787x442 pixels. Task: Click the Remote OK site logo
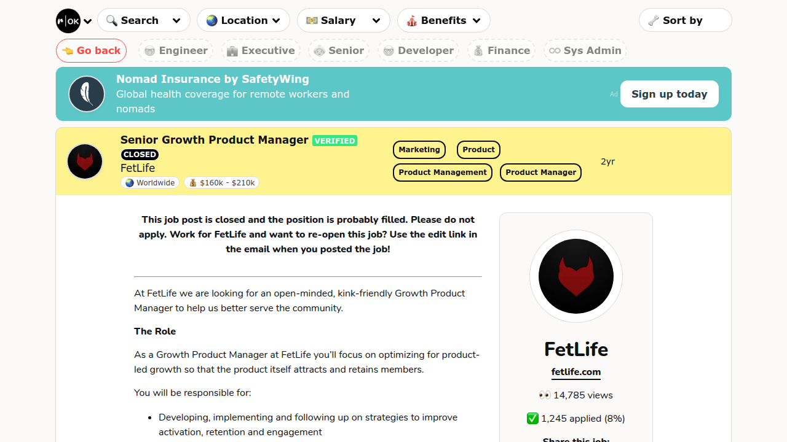pyautogui.click(x=68, y=21)
